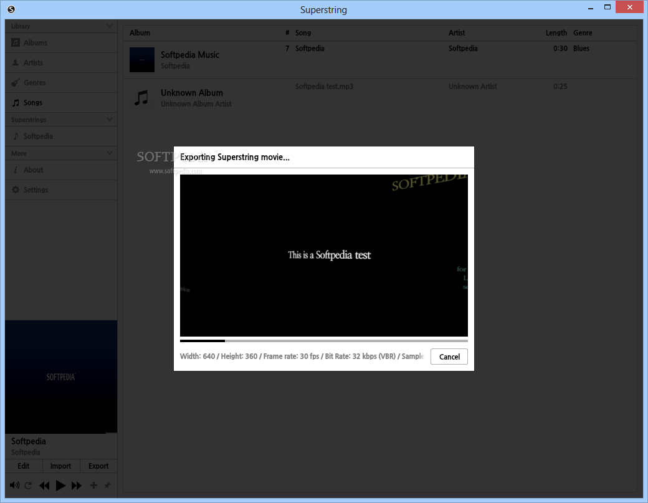This screenshot has height=503, width=648.
Task: Select Songs in the sidebar
Action: (x=61, y=102)
